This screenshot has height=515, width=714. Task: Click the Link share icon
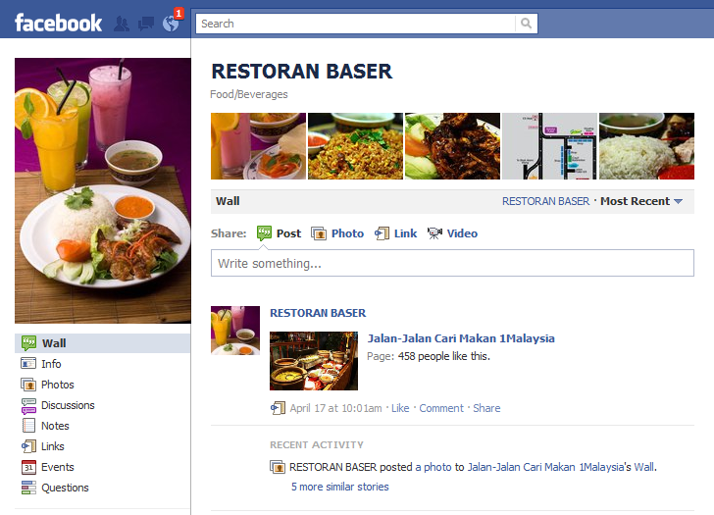coord(382,233)
